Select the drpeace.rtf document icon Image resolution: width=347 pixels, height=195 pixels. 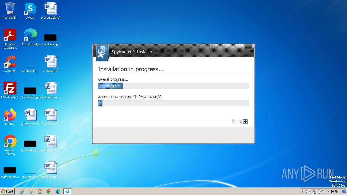tap(50, 64)
